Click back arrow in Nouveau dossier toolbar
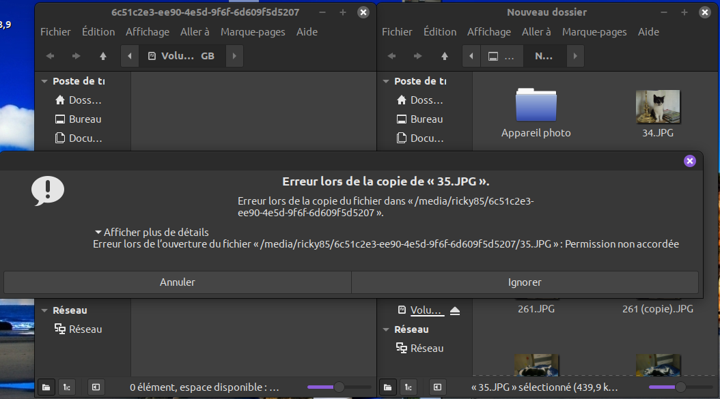Screen dimensions: 720x399 tap(391, 56)
